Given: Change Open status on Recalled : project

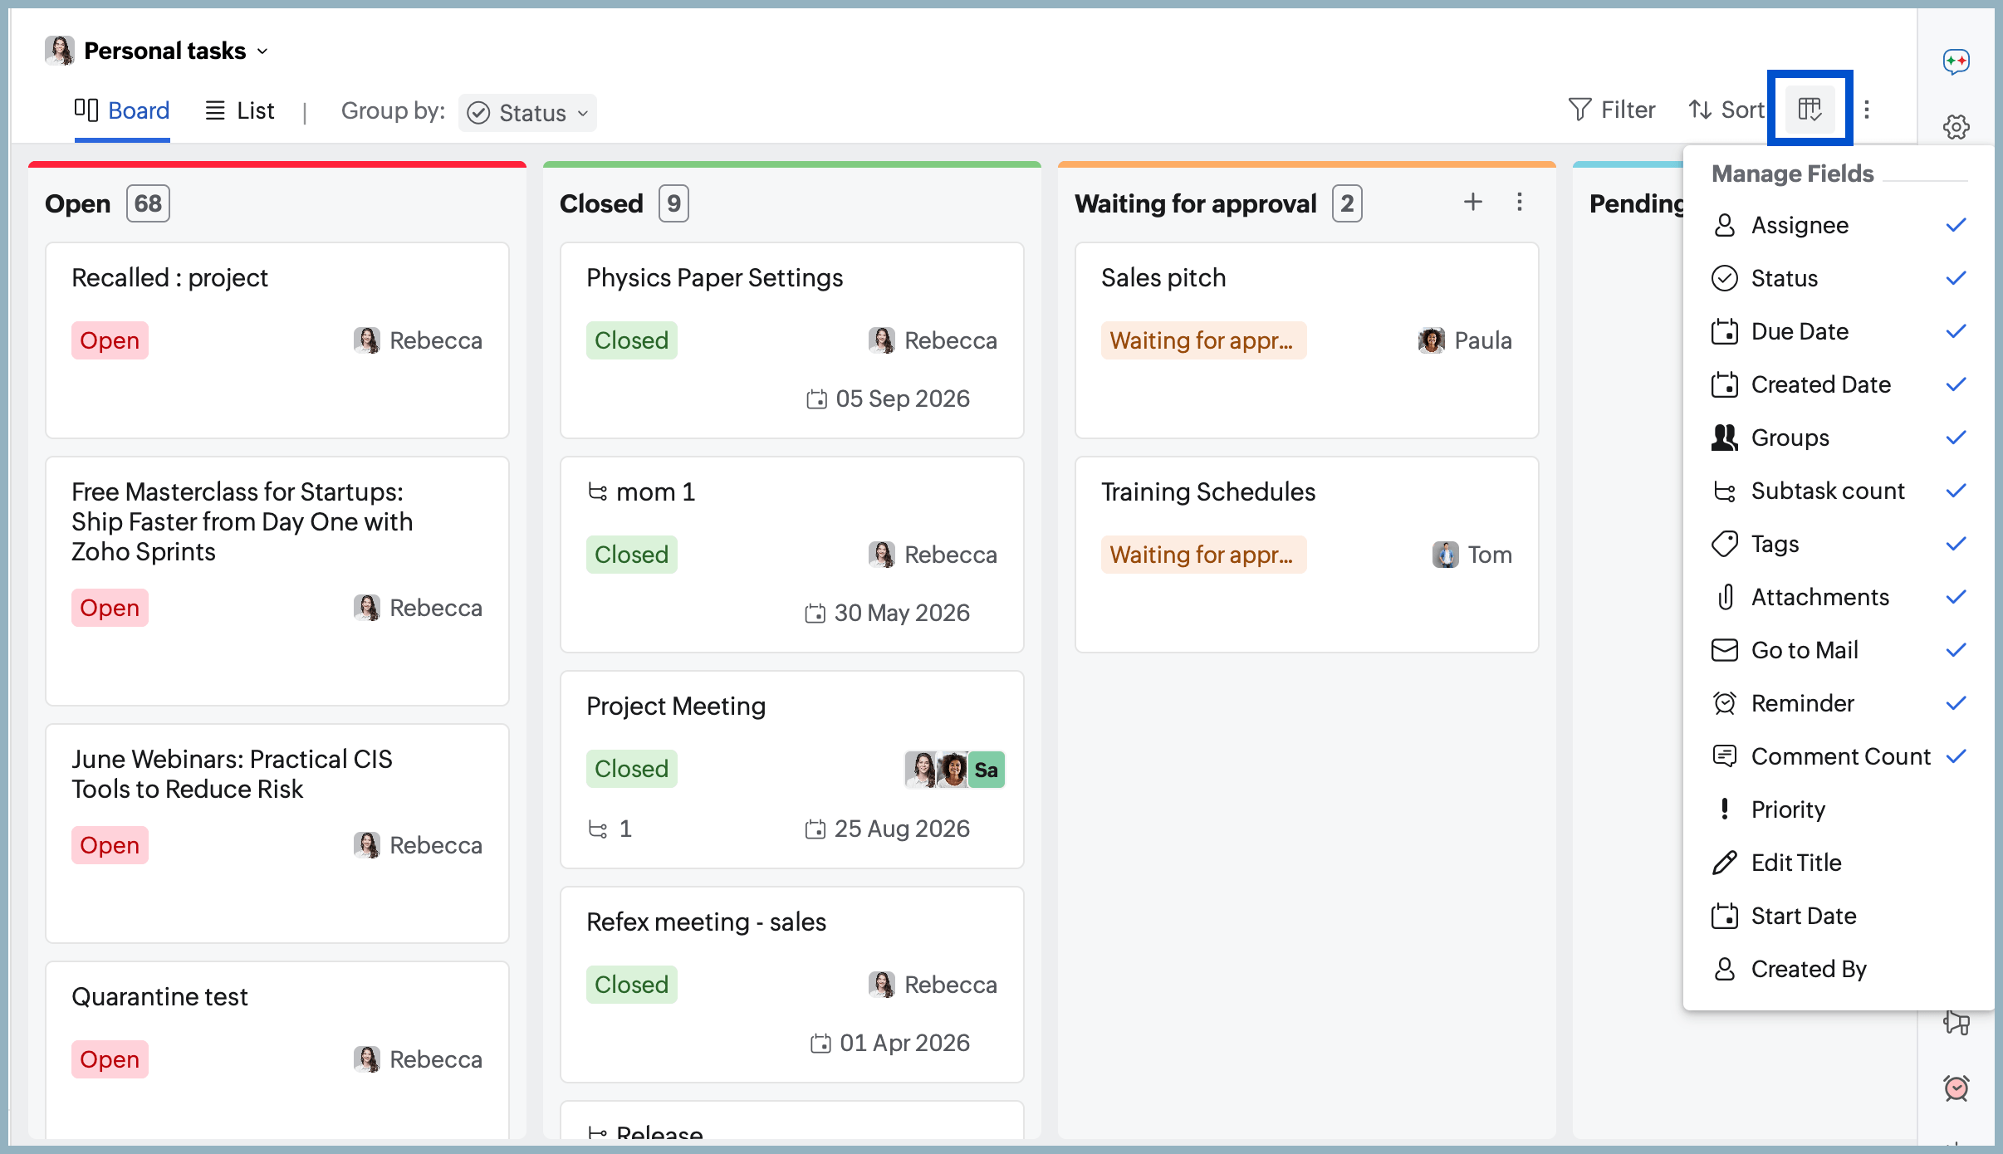Looking at the screenshot, I should (x=110, y=340).
